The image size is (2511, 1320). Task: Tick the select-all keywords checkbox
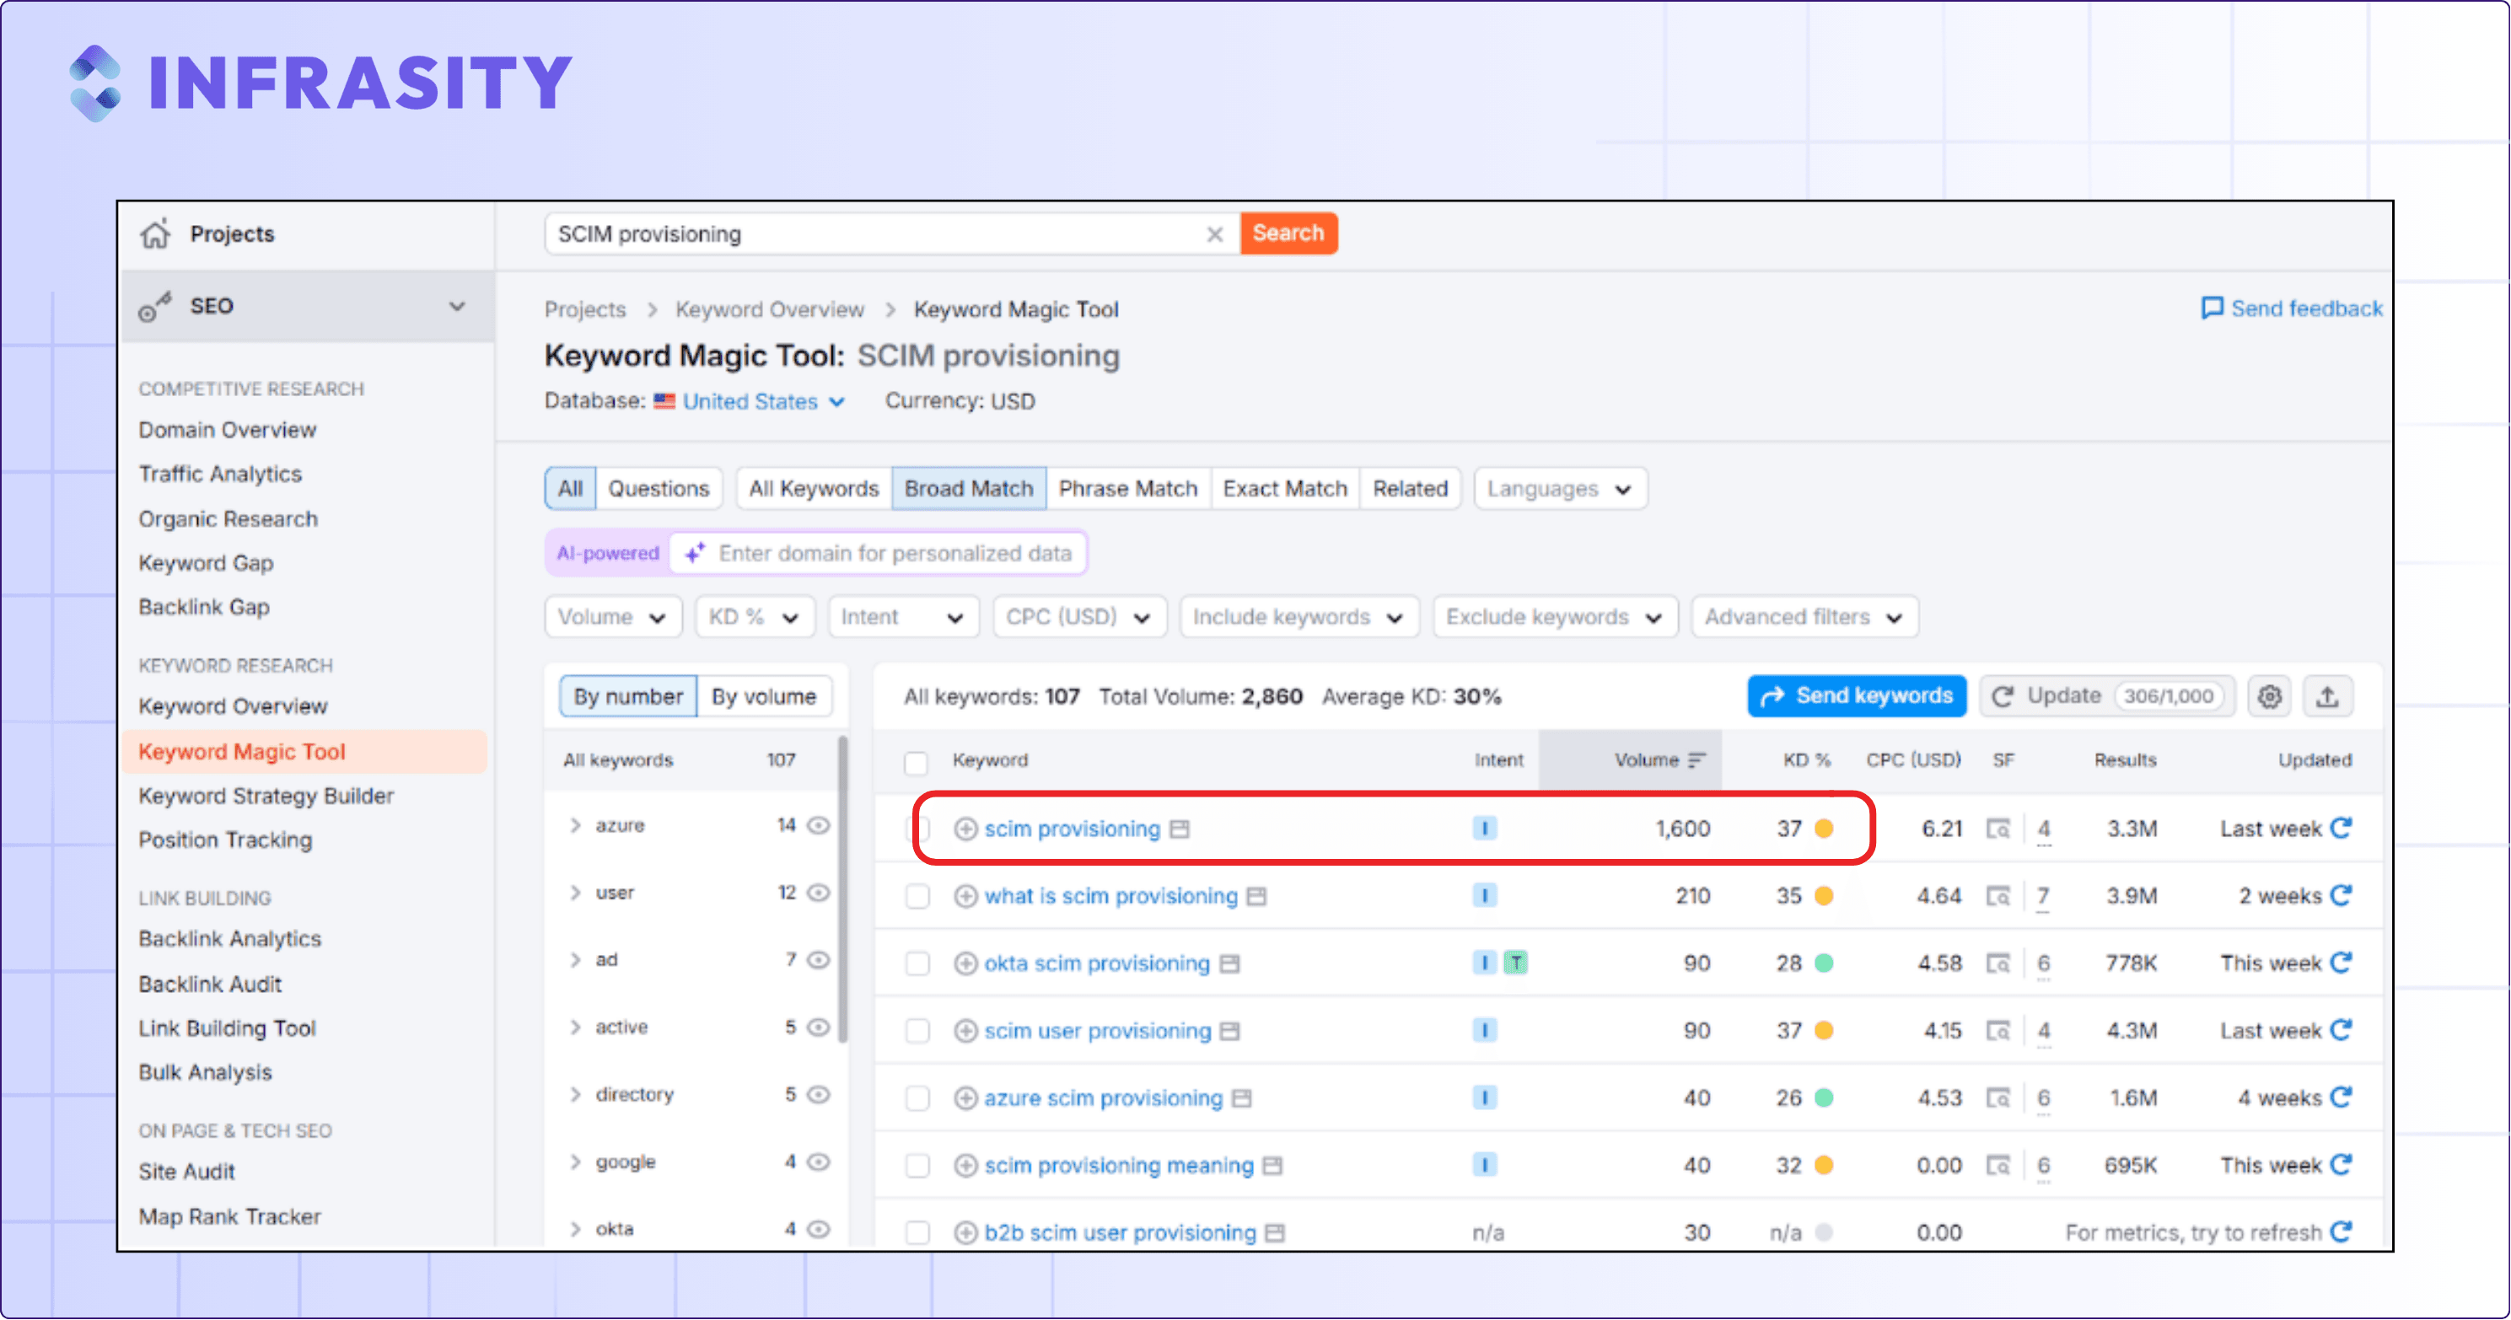click(917, 762)
